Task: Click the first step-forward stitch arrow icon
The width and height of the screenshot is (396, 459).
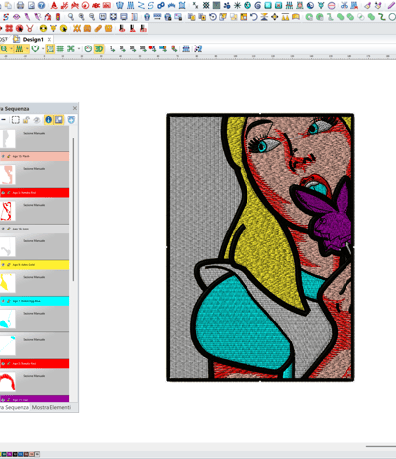Action: coord(112,48)
